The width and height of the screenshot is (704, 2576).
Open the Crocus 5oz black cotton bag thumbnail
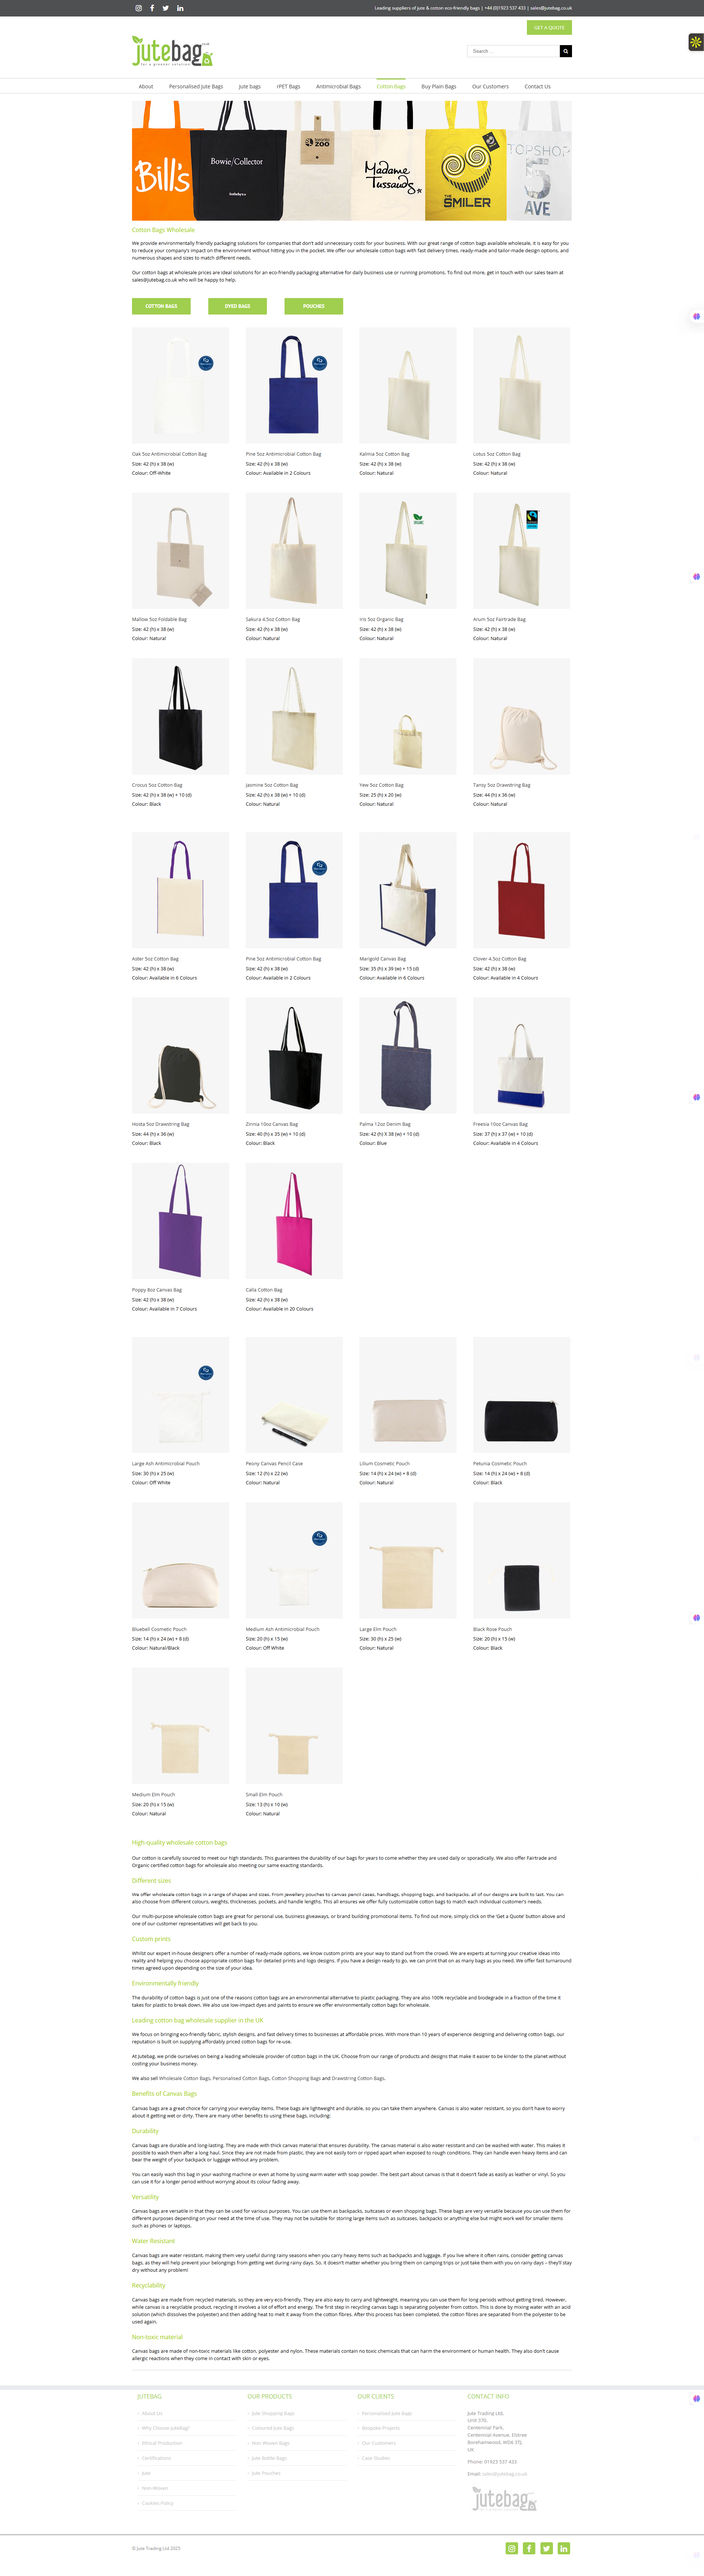(180, 716)
